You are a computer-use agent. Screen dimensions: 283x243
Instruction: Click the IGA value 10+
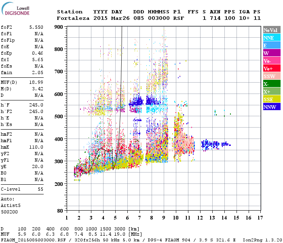coord(244,18)
